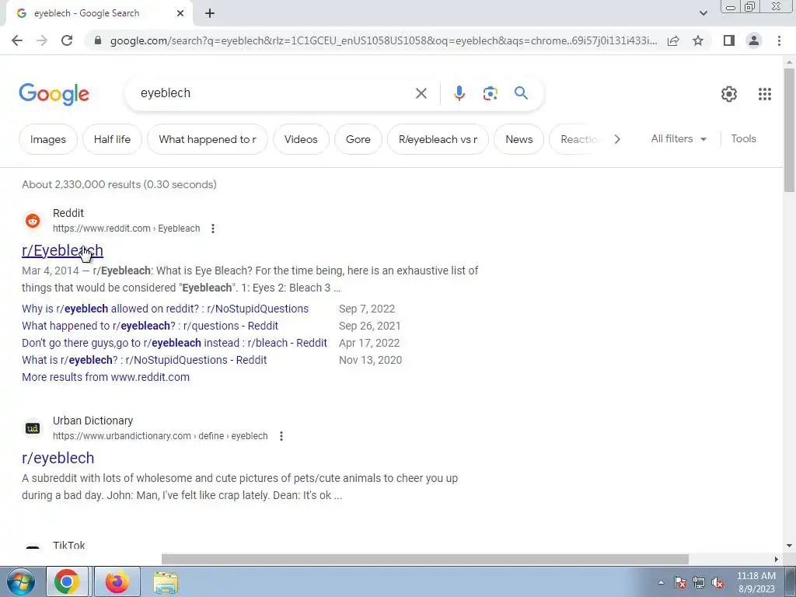796x597 pixels.
Task: Share this page via the share icon
Action: (673, 40)
